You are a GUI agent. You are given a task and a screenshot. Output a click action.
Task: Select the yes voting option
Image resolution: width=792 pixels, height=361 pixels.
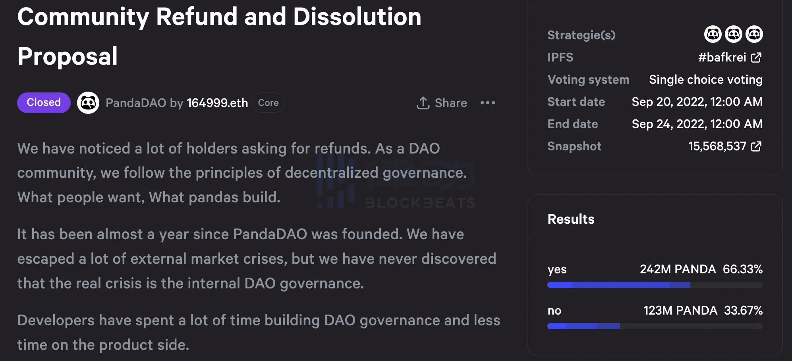coord(557,269)
